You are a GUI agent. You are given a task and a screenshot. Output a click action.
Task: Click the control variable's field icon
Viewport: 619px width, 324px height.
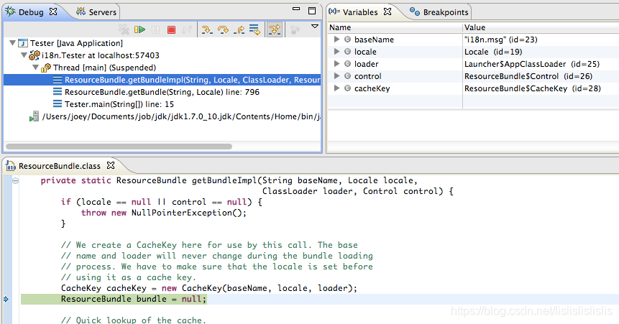pyautogui.click(x=347, y=75)
